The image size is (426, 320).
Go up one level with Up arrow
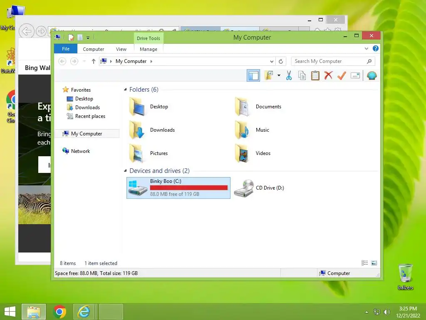94,61
